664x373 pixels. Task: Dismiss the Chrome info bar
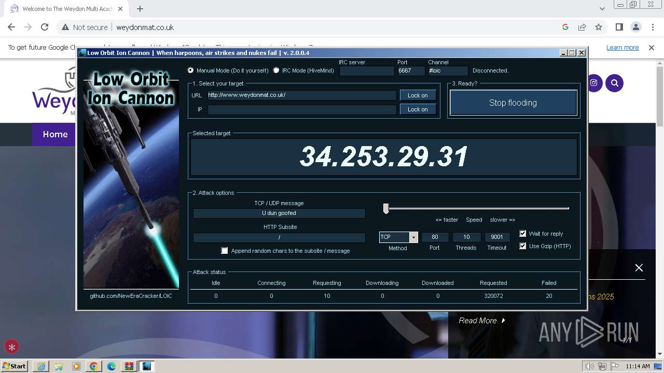(652, 48)
